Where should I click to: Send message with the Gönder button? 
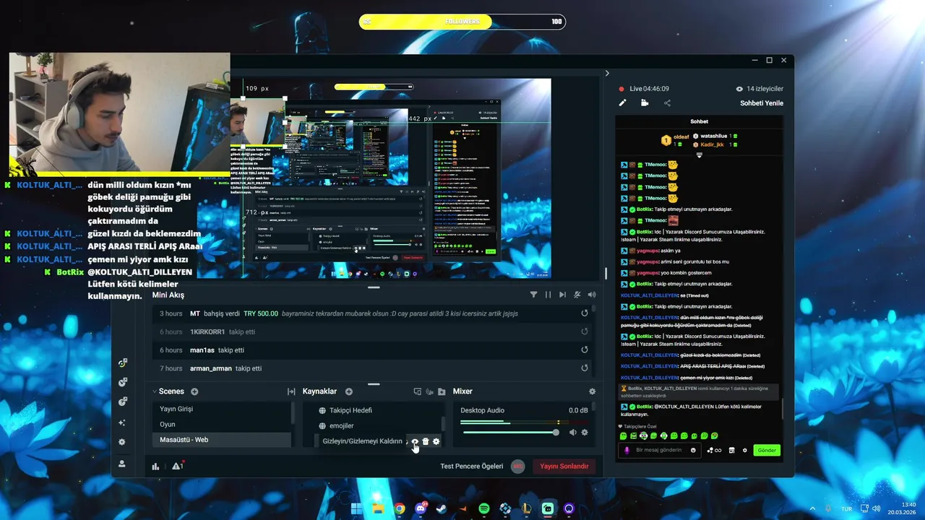[x=767, y=450]
